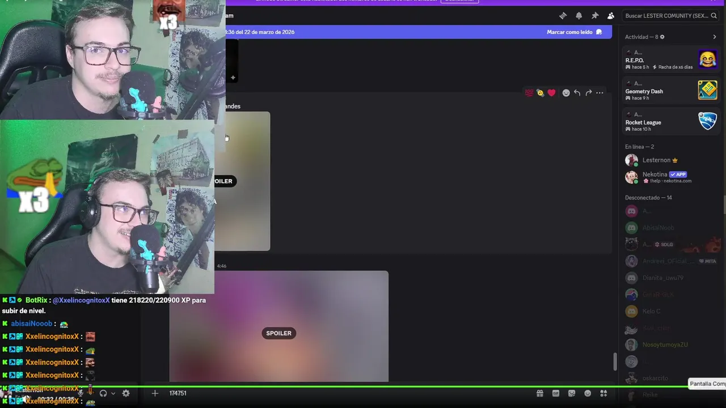The height and width of the screenshot is (408, 726).
Task: Open the Geometry Dash activity card
Action: [x=671, y=91]
